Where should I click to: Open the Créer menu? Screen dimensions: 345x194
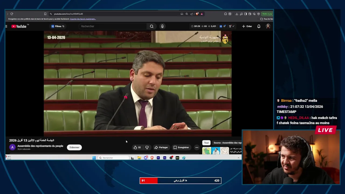click(247, 26)
